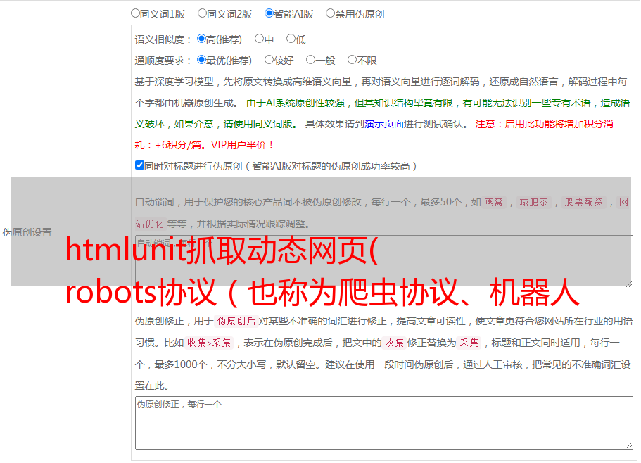Click the 通顺度要求 label
Screen dimensions: 641x463
pyautogui.click(x=163, y=61)
